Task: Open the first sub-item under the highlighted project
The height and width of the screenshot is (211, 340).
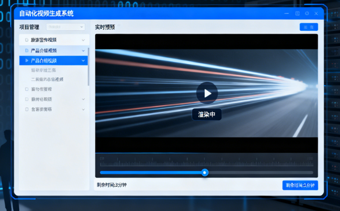Action: pyautogui.click(x=44, y=70)
